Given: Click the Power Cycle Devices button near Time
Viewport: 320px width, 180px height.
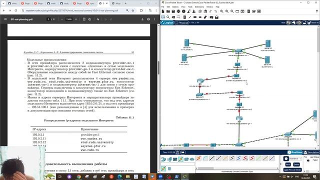Looking at the screenshot, I should 177,152.
